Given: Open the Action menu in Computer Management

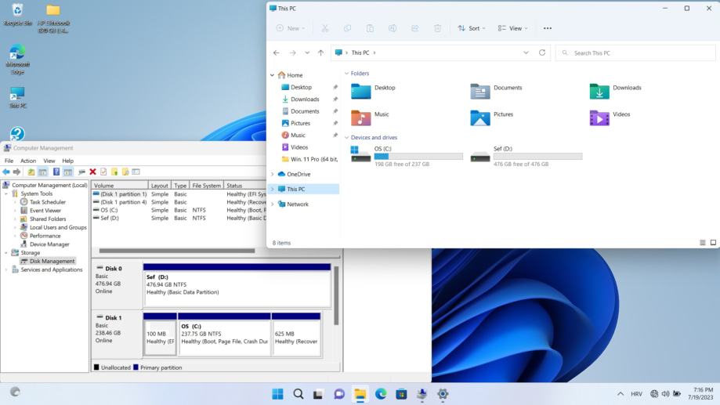Looking at the screenshot, I should (x=28, y=161).
